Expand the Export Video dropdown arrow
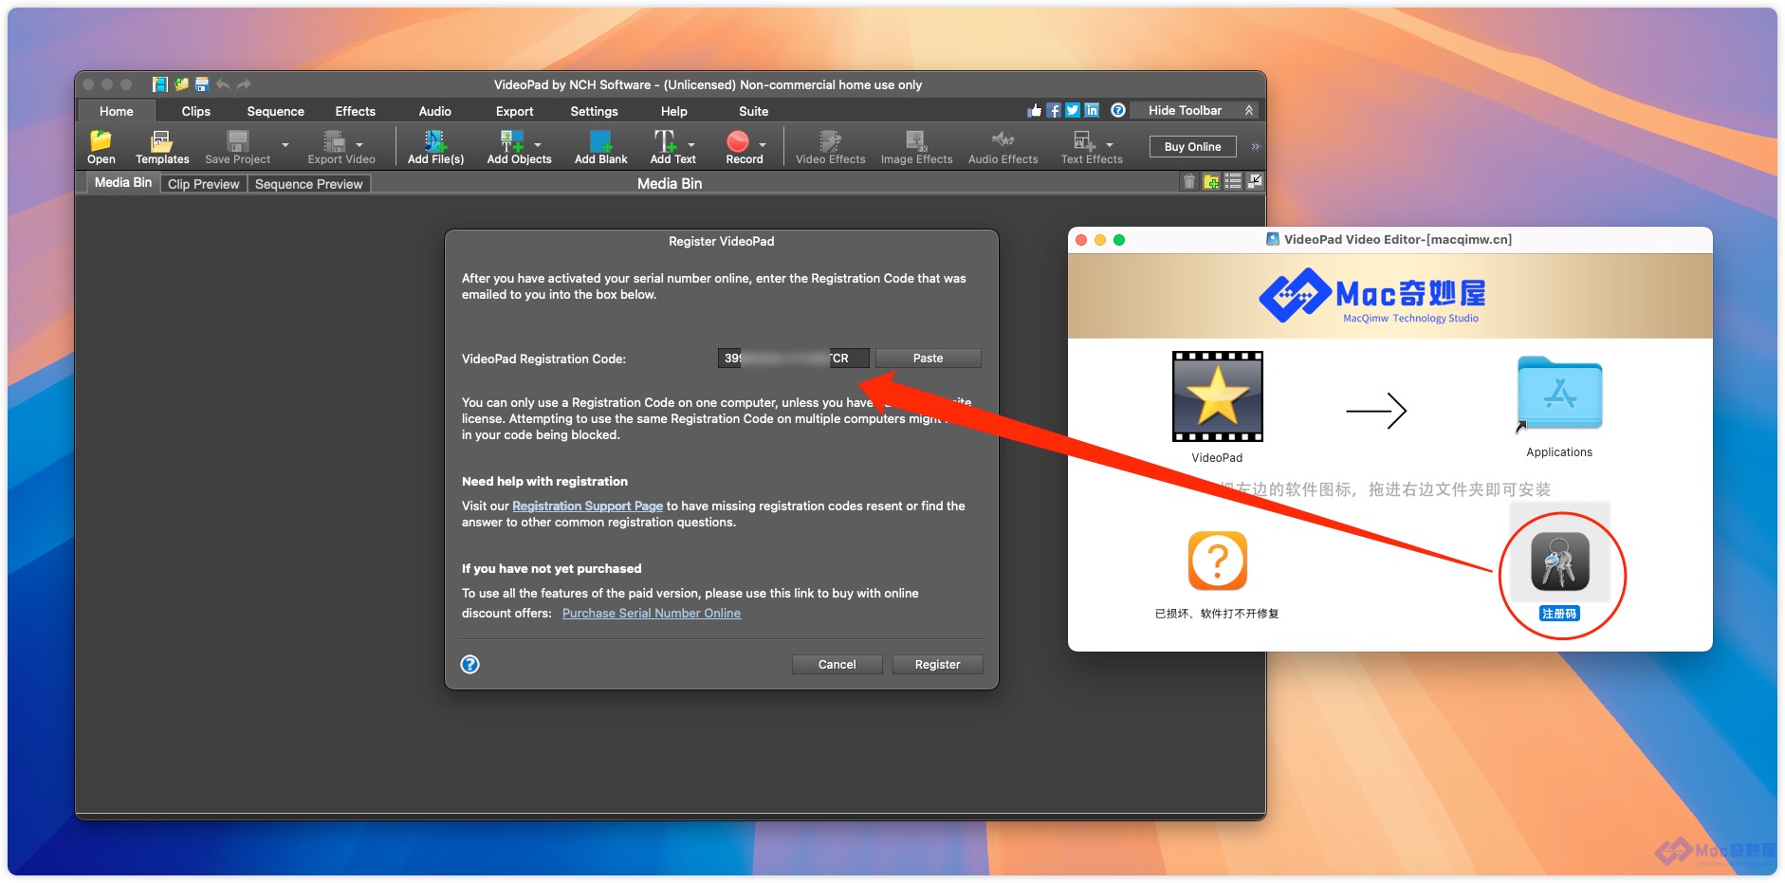Viewport: 1785px width, 883px height. click(x=359, y=145)
